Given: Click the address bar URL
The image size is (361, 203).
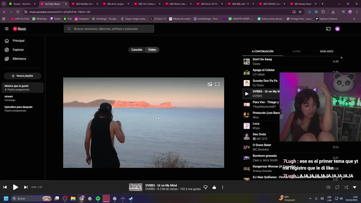Looking at the screenshot, I should [x=60, y=12].
